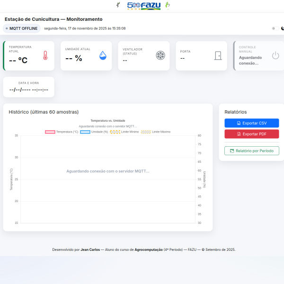Click the Temperatura Atual card
284x284 pixels.
tap(28, 56)
